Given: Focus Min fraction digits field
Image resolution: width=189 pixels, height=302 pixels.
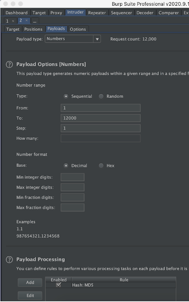Looking at the screenshot, I should [x=72, y=198].
